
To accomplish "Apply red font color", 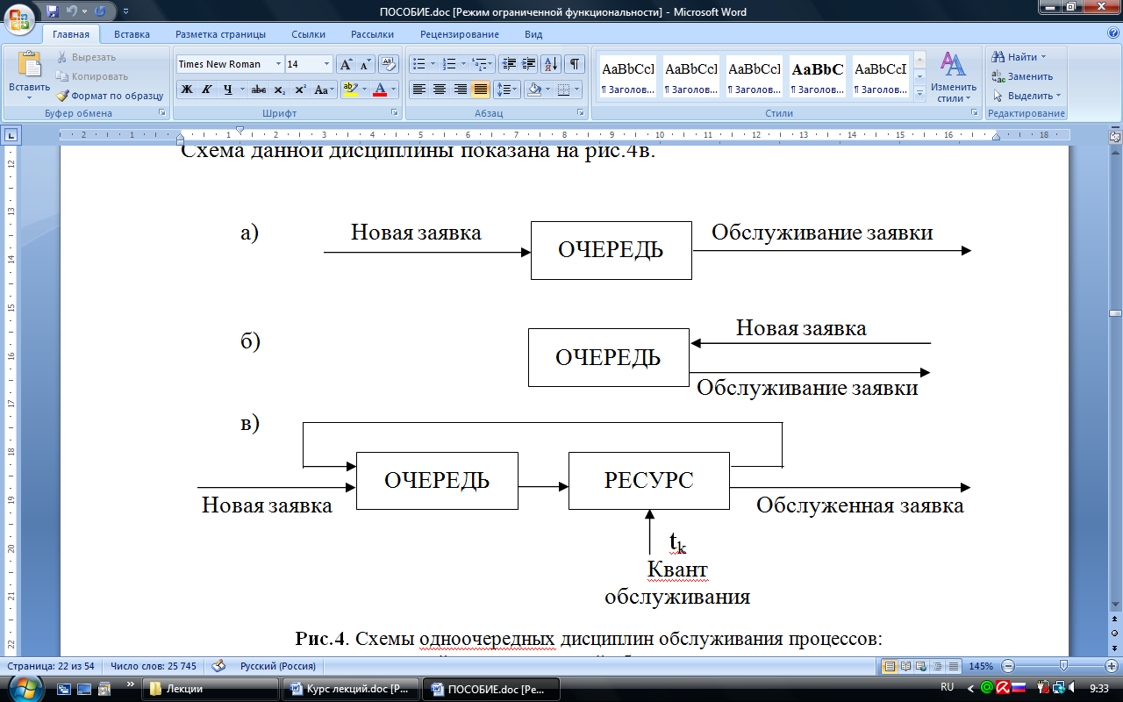I will click(x=380, y=90).
